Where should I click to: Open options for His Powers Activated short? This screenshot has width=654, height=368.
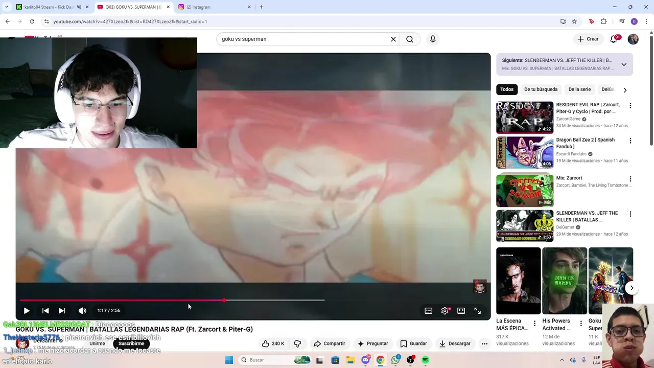pos(581,324)
